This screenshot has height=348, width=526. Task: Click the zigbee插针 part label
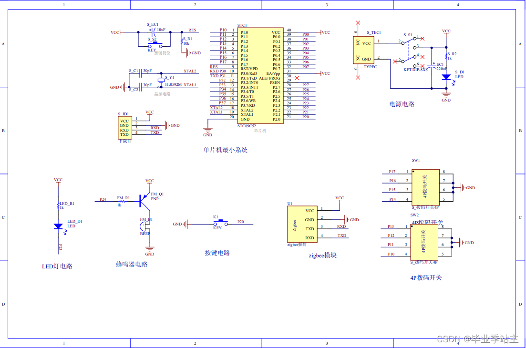(x=297, y=245)
